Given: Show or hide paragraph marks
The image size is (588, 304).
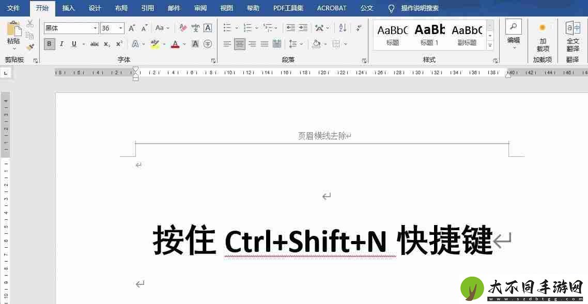Looking at the screenshot, I should [359, 28].
